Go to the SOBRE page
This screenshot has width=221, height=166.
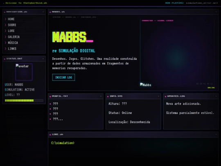[24, 25]
